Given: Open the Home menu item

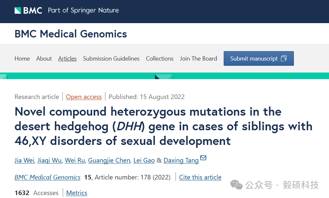Looking at the screenshot, I should pos(22,58).
